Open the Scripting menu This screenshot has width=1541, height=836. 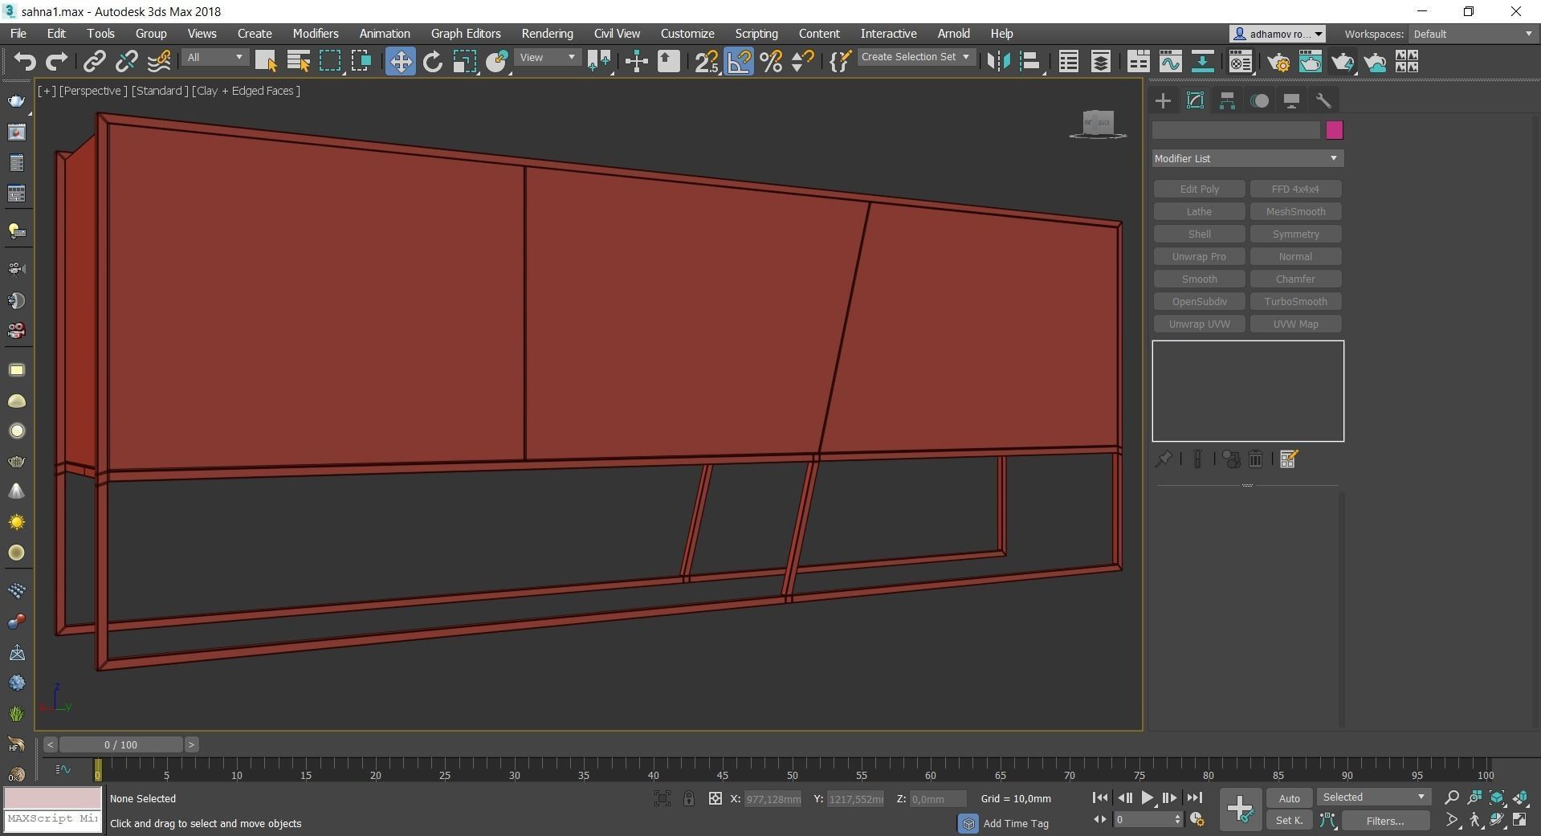[x=756, y=34]
